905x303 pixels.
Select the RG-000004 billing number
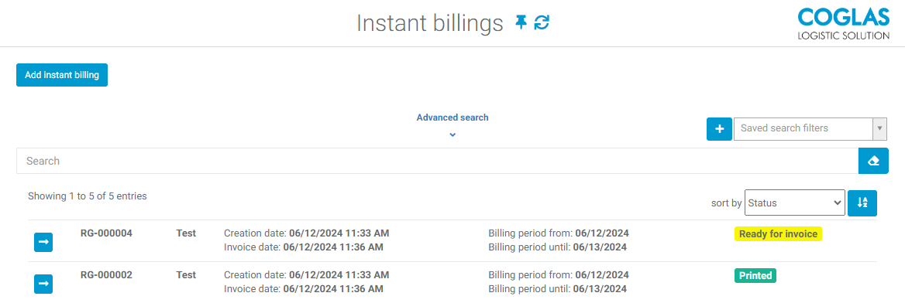107,233
